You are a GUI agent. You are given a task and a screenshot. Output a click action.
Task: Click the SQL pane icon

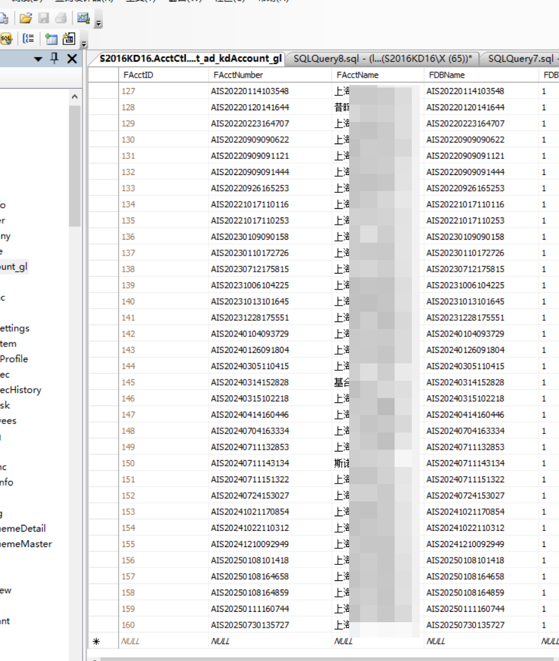tap(6, 39)
